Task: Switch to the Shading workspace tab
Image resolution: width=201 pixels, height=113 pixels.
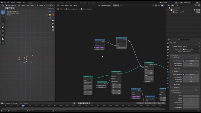Action: 68,3
